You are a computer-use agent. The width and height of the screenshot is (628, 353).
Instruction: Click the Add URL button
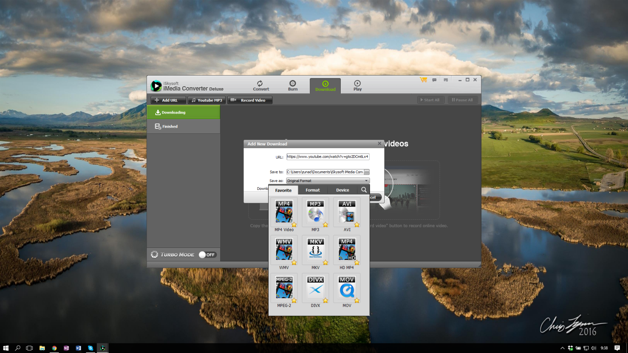(168, 100)
